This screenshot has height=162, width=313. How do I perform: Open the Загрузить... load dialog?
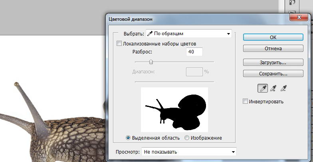coord(273,63)
